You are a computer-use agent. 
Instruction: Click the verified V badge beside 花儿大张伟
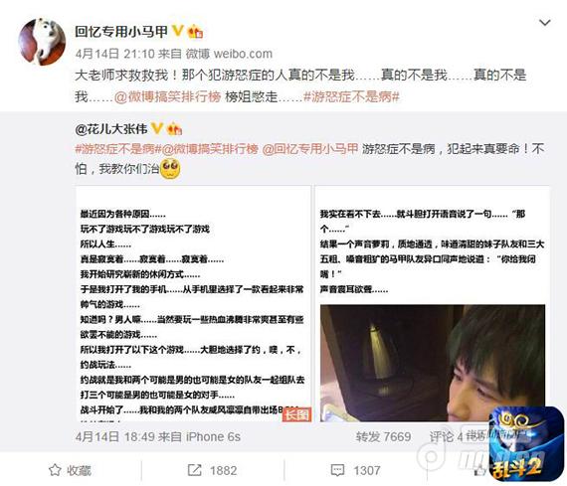pos(157,128)
